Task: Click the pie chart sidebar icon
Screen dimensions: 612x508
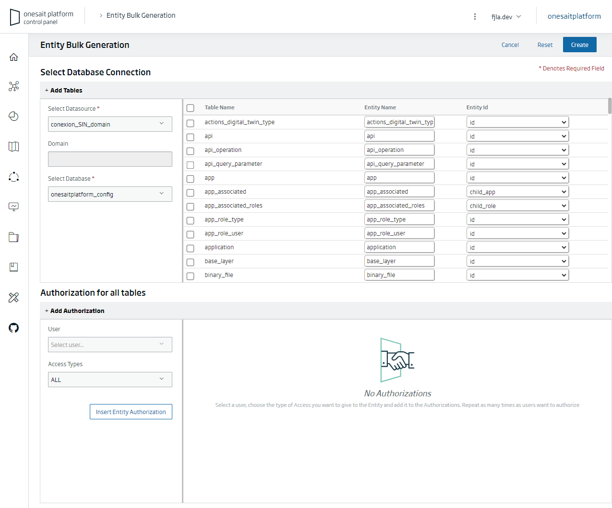Action: (14, 116)
